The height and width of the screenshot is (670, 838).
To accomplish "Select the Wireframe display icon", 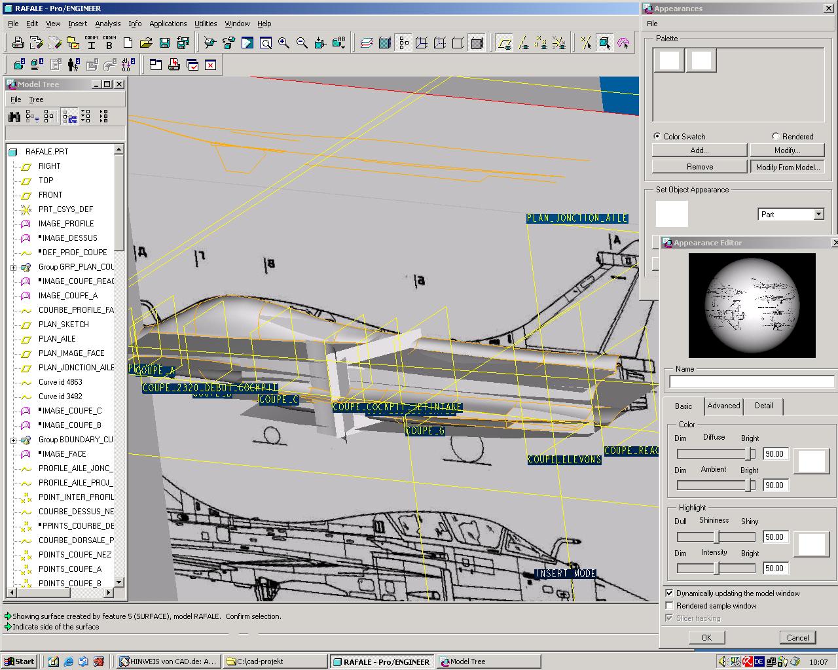I will 422,43.
